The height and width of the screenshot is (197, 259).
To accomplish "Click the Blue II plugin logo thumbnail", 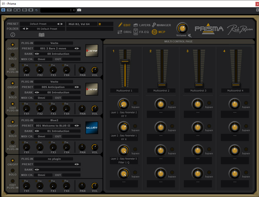I will [x=92, y=127].
